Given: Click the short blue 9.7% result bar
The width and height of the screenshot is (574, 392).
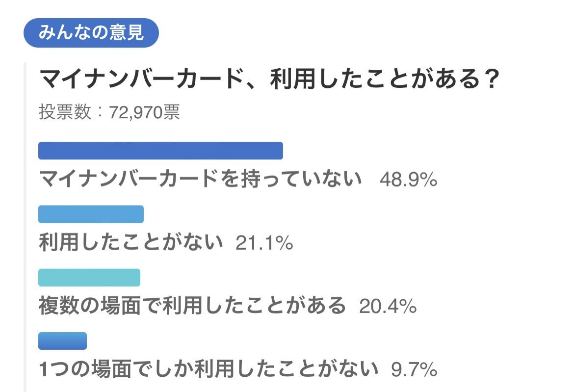Looking at the screenshot, I should (x=63, y=341).
